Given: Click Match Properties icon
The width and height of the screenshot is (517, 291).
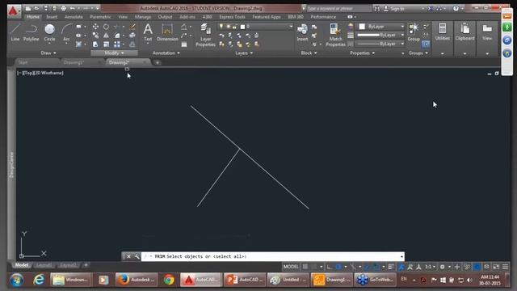Looking at the screenshot, I should click(335, 35).
